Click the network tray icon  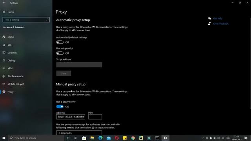[x=223, y=138]
